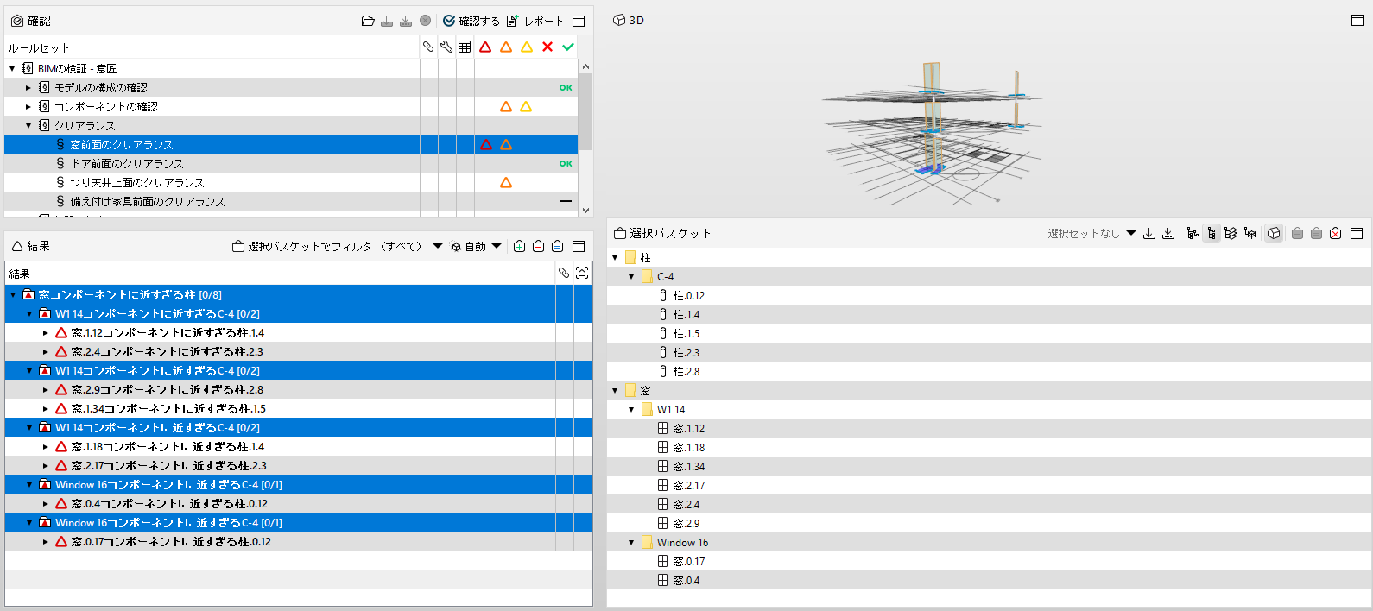Viewport: 1373px width, 611px height.
Task: Switch to space grouping hierarchy icon
Action: pos(1250,233)
